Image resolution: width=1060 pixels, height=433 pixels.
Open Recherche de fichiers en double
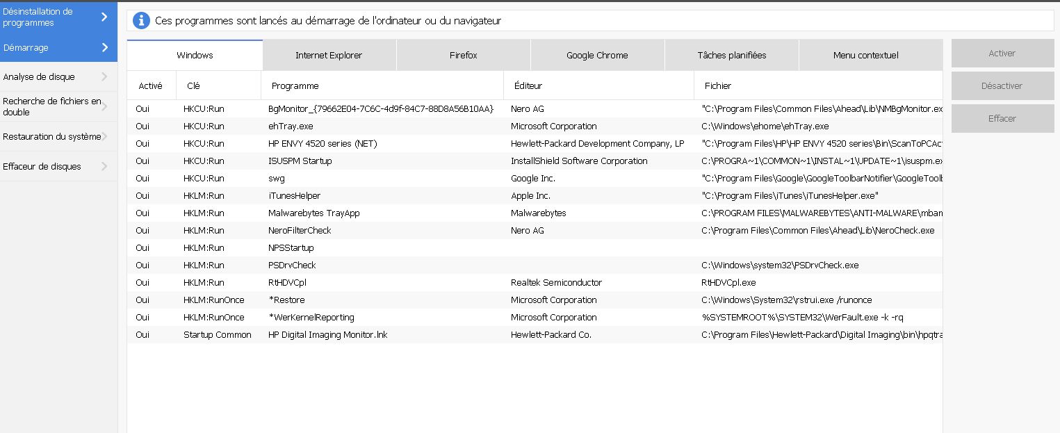click(52, 106)
